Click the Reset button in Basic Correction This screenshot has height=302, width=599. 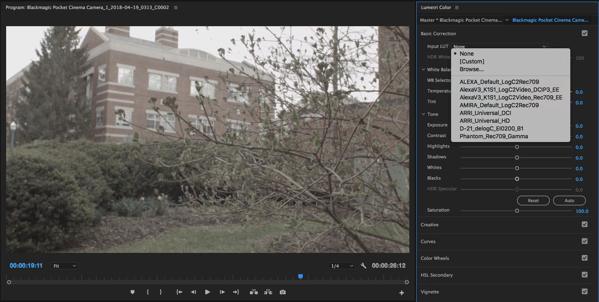click(533, 201)
